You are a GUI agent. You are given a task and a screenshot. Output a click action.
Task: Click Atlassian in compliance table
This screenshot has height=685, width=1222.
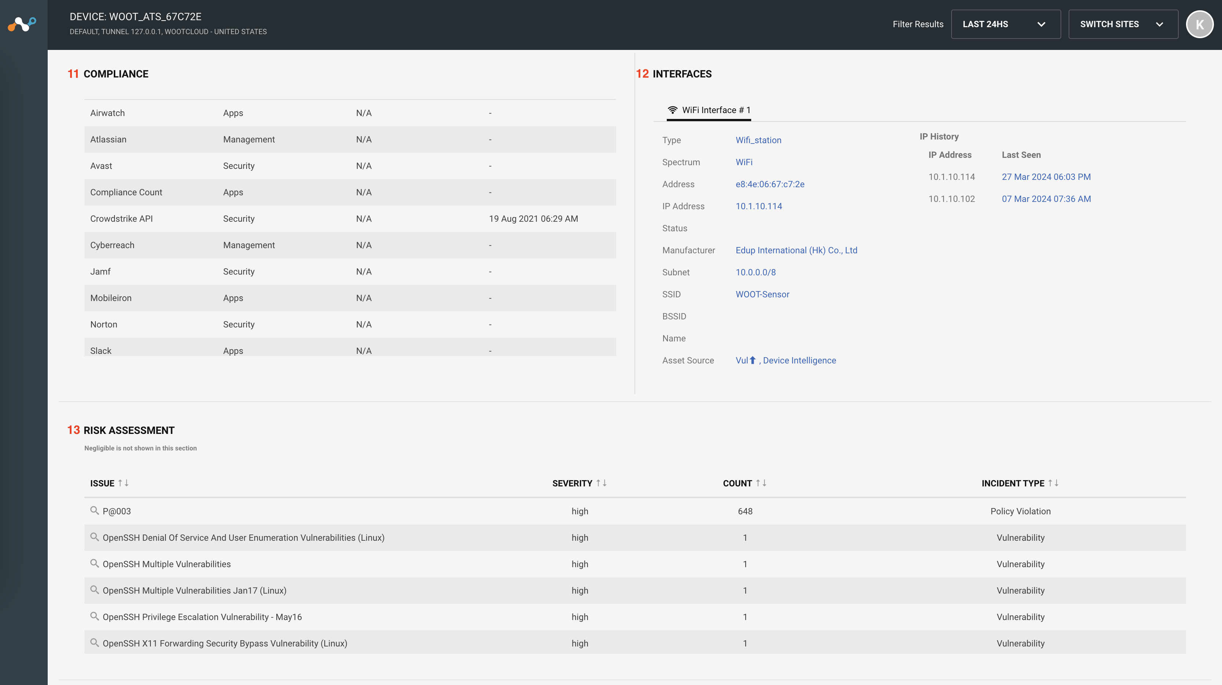pos(108,139)
